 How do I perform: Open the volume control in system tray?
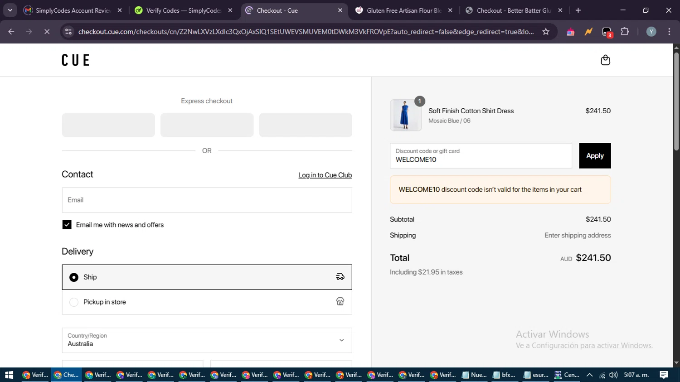(613, 375)
